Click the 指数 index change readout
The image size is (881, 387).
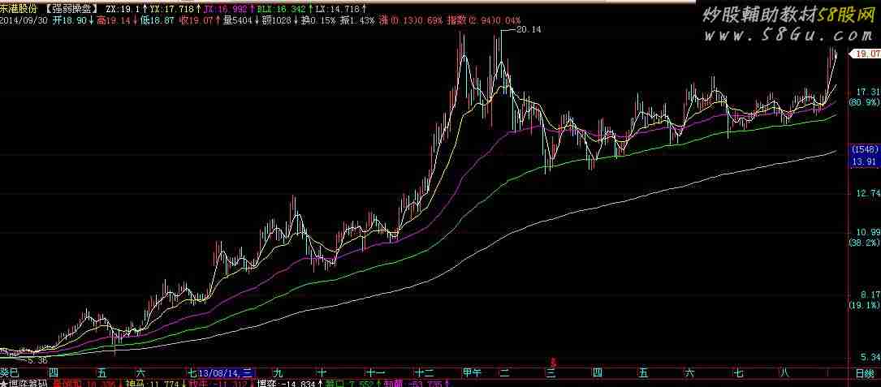483,20
